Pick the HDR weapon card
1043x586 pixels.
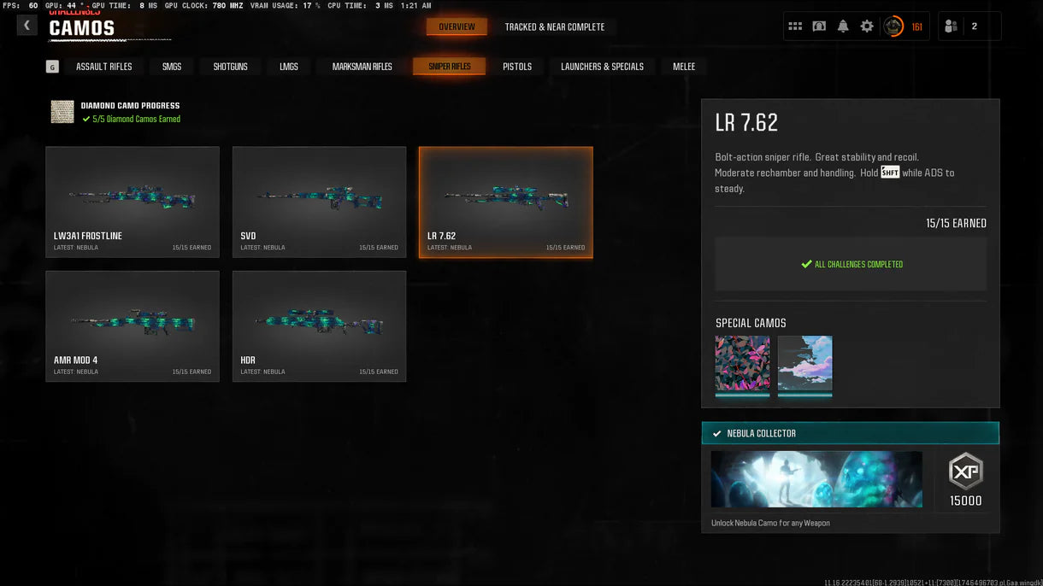click(x=319, y=326)
